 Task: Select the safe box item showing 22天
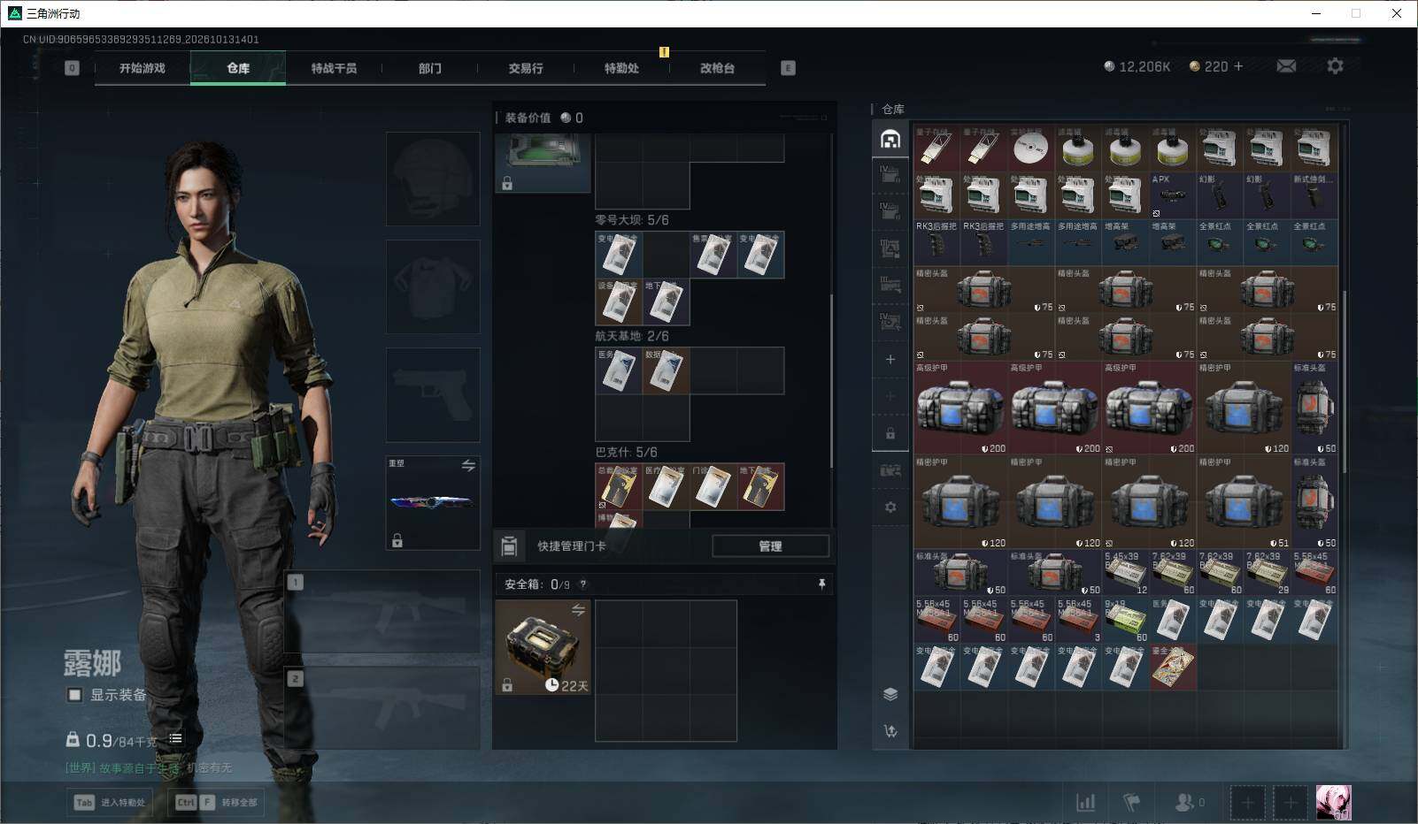(543, 647)
